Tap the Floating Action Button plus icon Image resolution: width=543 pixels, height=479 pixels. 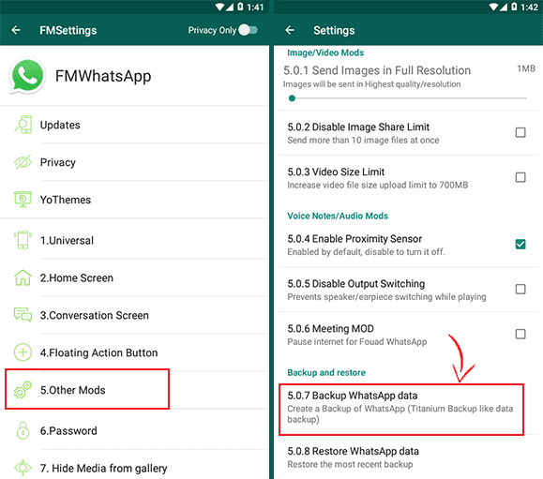pos(23,352)
